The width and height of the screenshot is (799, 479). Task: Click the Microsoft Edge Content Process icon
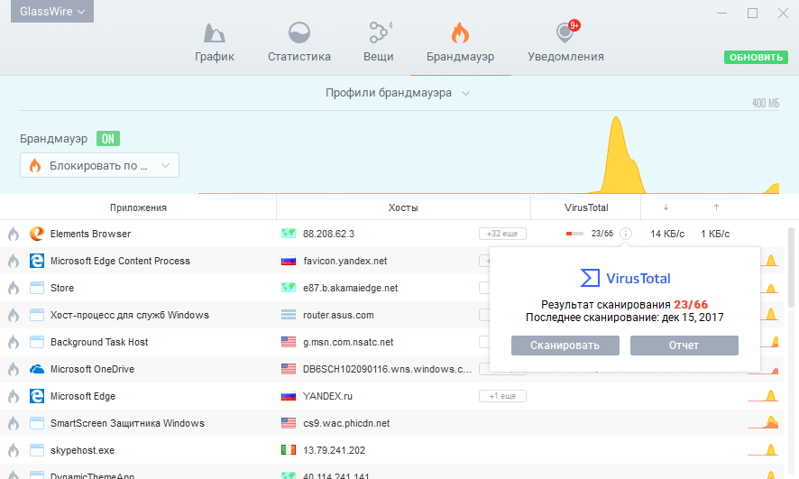[x=37, y=261]
